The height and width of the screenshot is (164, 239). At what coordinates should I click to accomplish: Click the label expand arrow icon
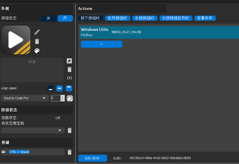pyautogui.click(x=69, y=61)
